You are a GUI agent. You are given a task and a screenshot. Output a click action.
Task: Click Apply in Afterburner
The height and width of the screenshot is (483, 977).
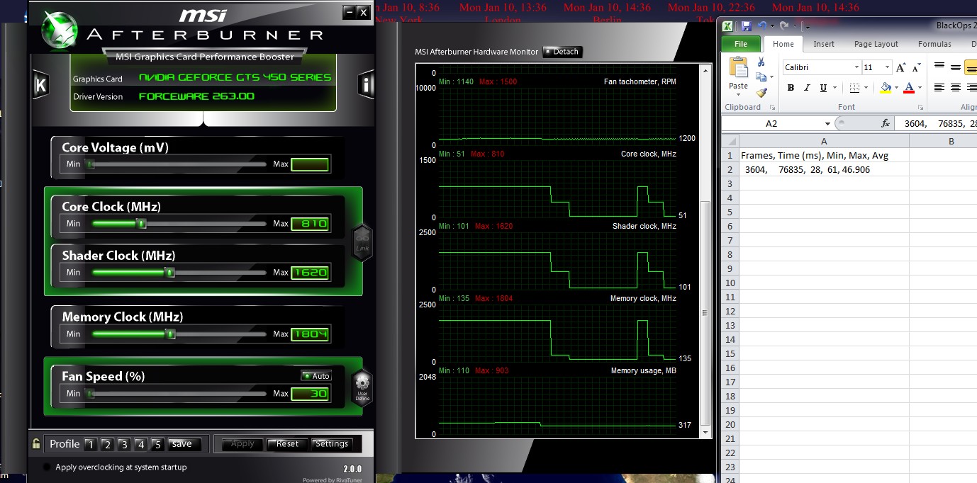[242, 444]
